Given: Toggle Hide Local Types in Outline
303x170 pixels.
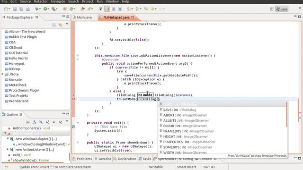Looking at the screenshot, I should click(x=61, y=122).
